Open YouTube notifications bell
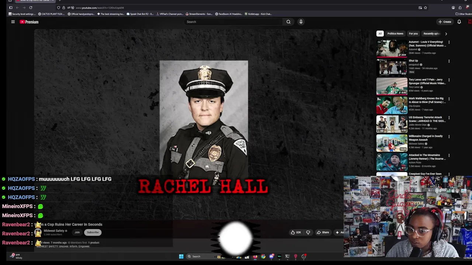The width and height of the screenshot is (472, 265). coord(459,22)
